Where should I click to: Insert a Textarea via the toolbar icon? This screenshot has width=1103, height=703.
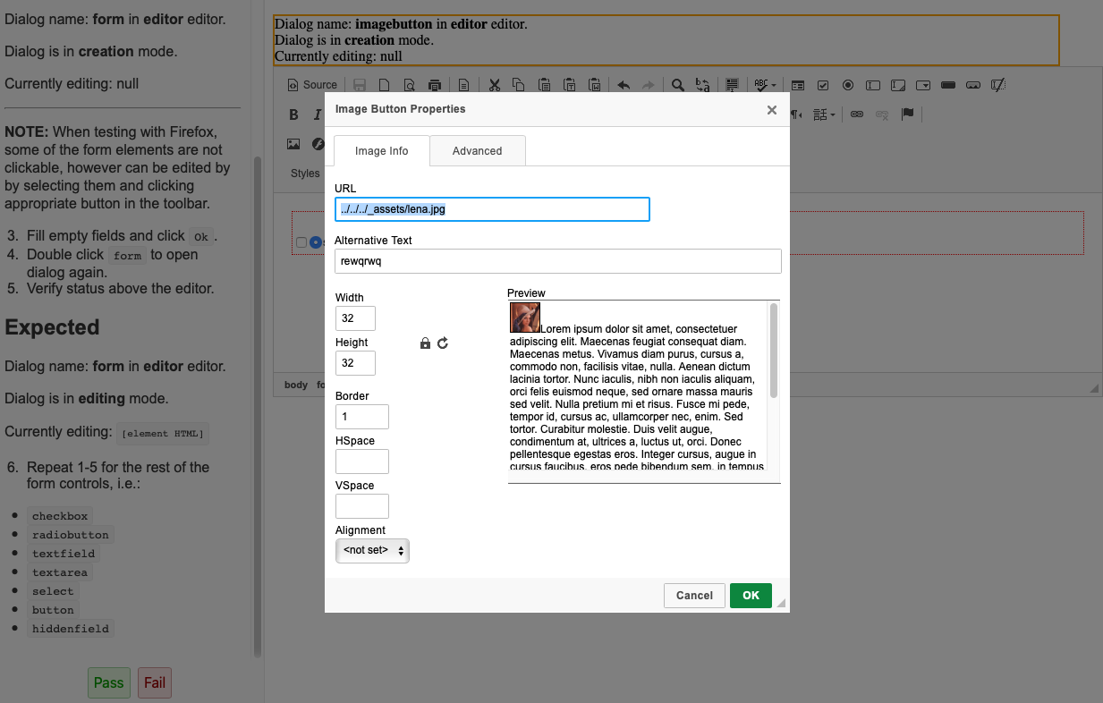point(898,85)
